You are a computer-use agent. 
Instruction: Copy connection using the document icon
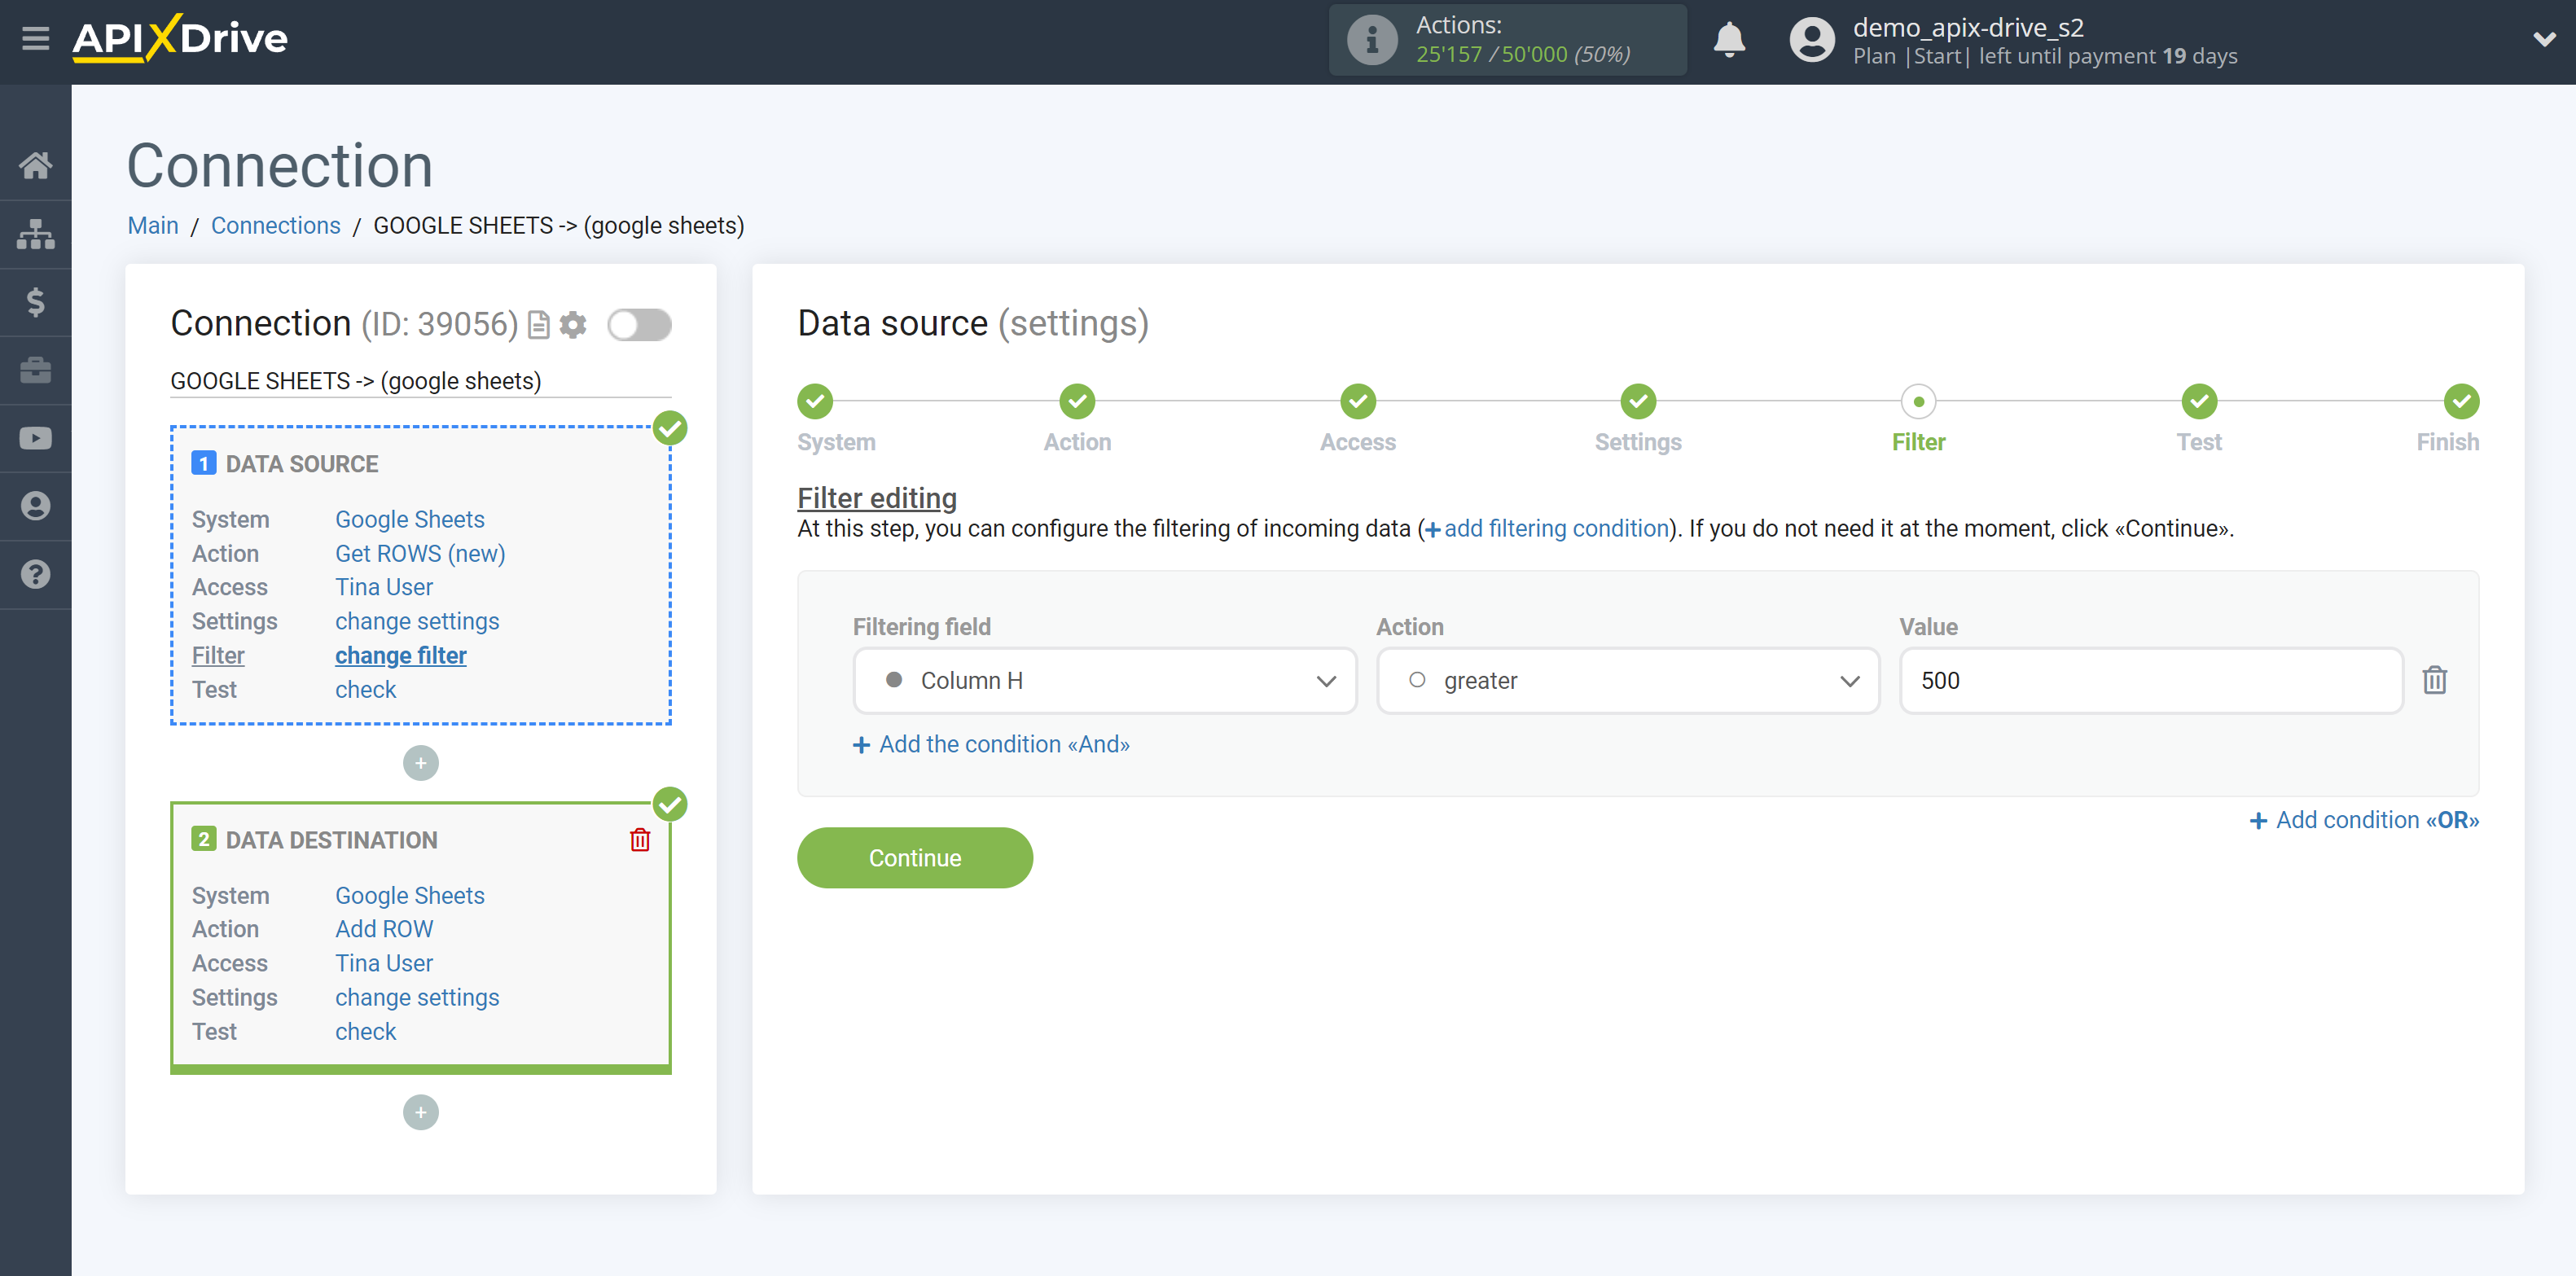(538, 325)
